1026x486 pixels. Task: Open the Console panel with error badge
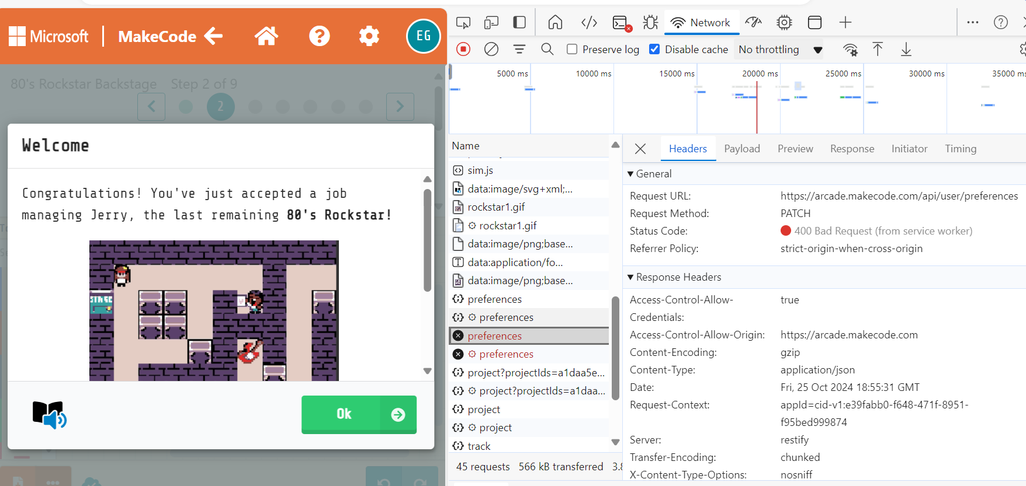coord(622,23)
